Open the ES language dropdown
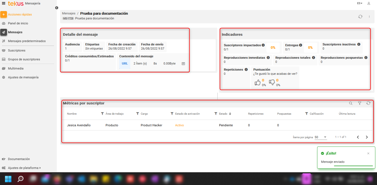The height and width of the screenshot is (185, 377). point(360,3)
